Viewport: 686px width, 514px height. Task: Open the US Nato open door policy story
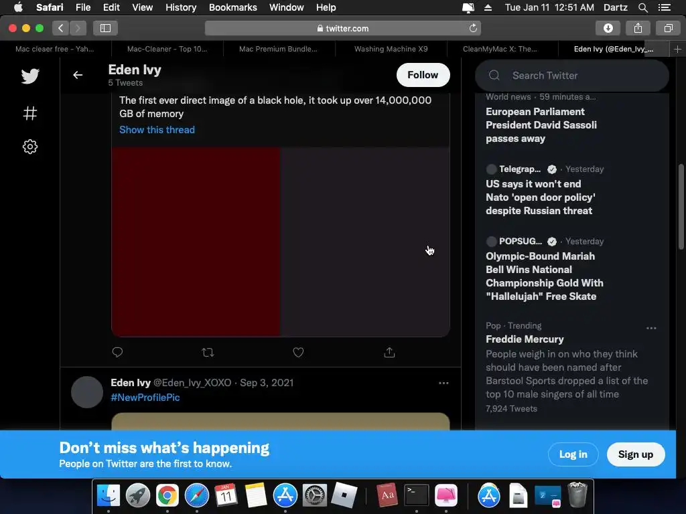[541, 197]
